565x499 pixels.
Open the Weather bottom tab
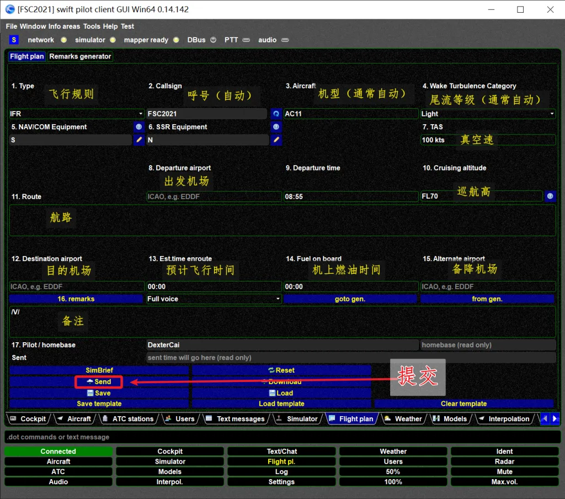point(403,419)
